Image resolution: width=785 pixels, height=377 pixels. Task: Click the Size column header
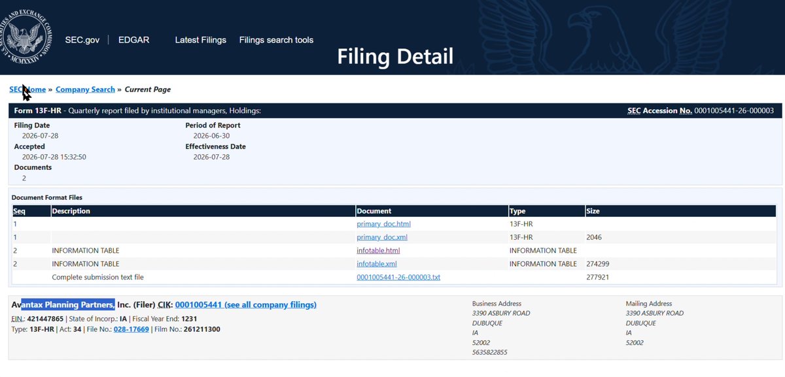(x=593, y=211)
